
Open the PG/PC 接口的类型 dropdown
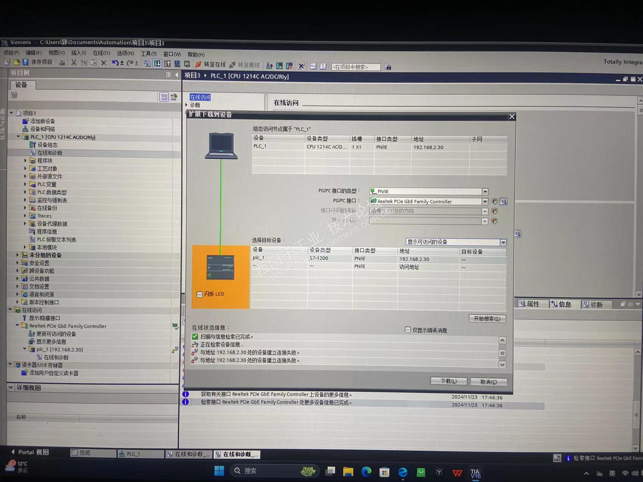tap(485, 192)
